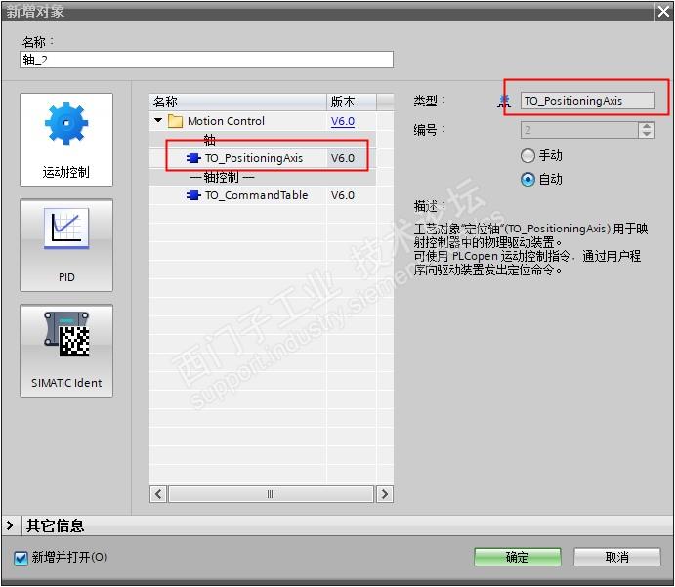675x587 pixels.
Task: Open the V6.0 version link for Motion Control
Action: [343, 121]
